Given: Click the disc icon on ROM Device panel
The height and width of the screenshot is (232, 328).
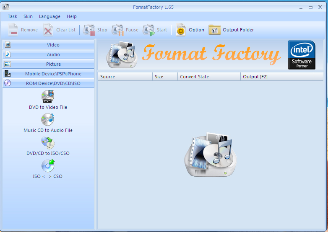Looking at the screenshot, I should 8,83.
